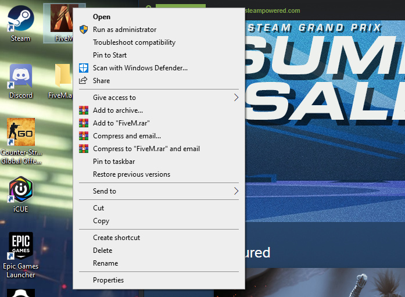
Task: Choose Troubleshoot compatibility
Action: (159, 42)
